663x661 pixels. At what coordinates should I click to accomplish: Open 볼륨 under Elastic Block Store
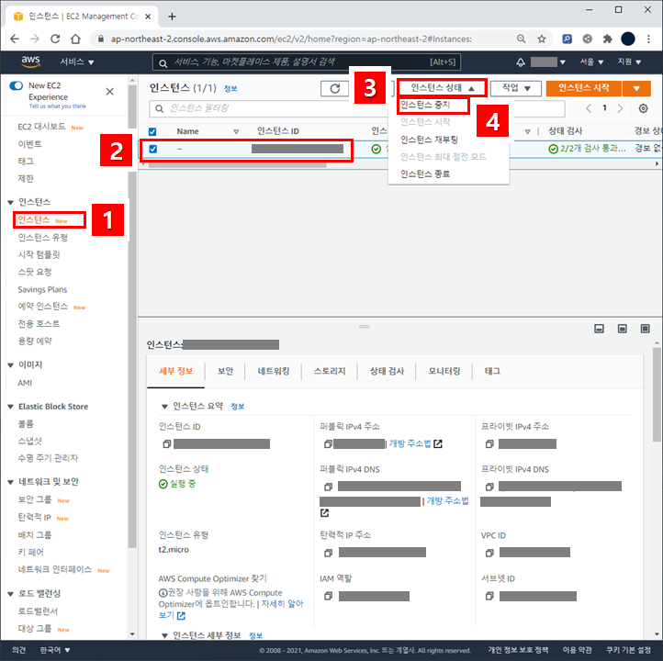click(26, 424)
